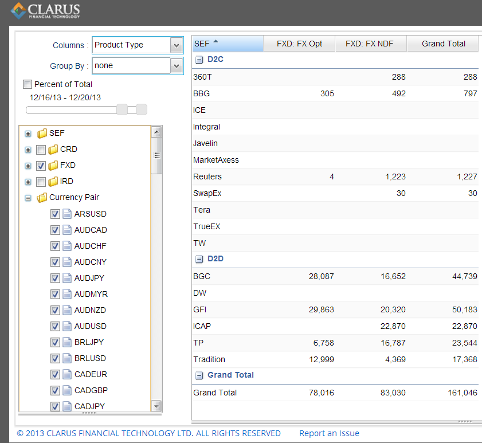Image resolution: width=482 pixels, height=443 pixels.
Task: Click the Currency Pair folder icon
Action: [42, 197]
